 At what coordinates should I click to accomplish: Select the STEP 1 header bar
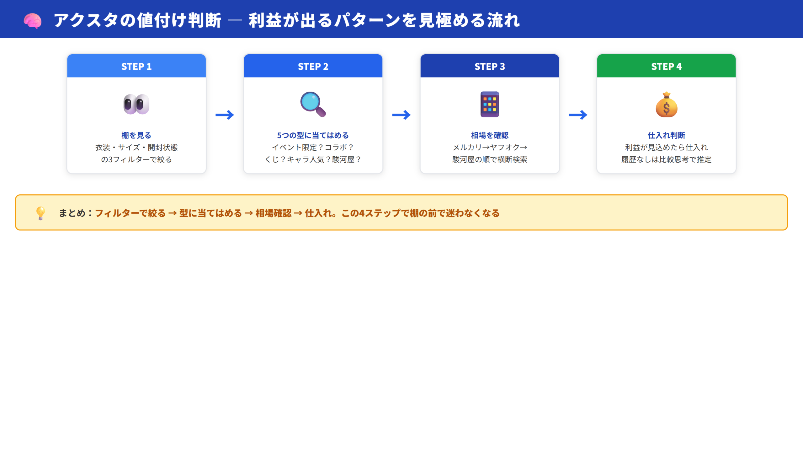click(x=136, y=66)
